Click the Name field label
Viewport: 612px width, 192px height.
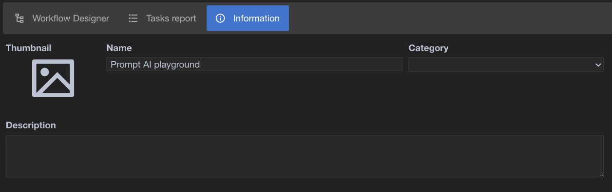119,48
